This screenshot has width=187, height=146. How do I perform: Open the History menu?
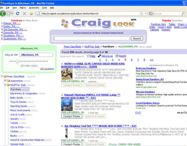pos(23,8)
